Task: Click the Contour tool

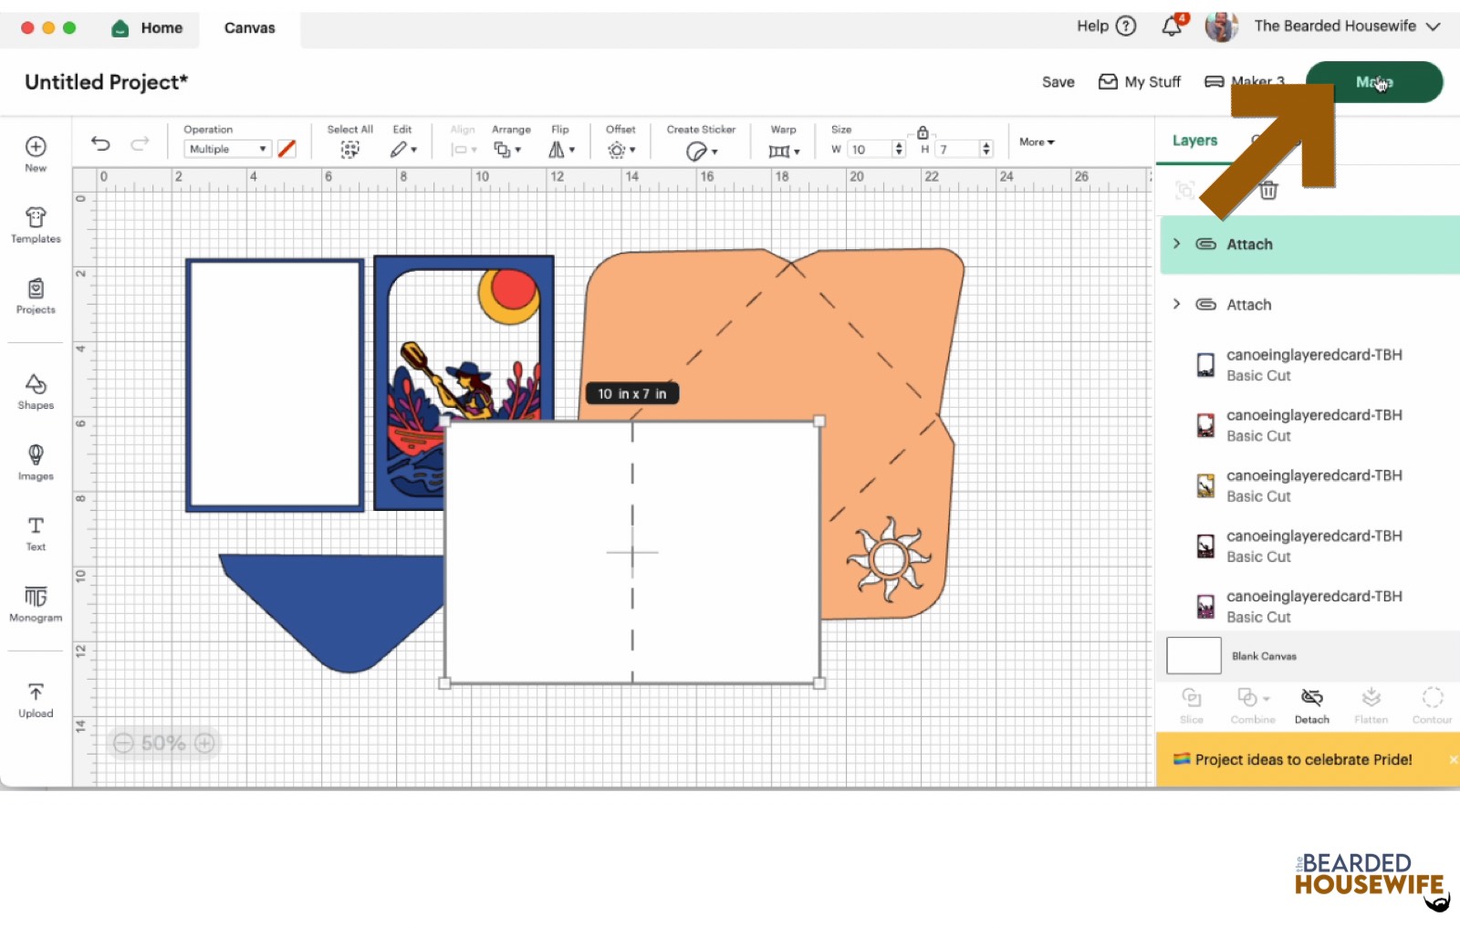Action: (1432, 706)
